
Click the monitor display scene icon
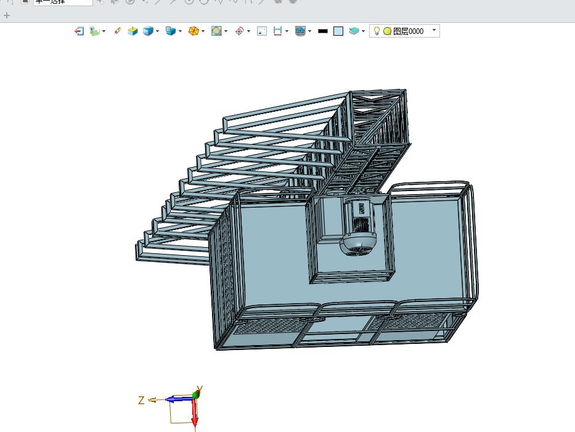[x=300, y=31]
